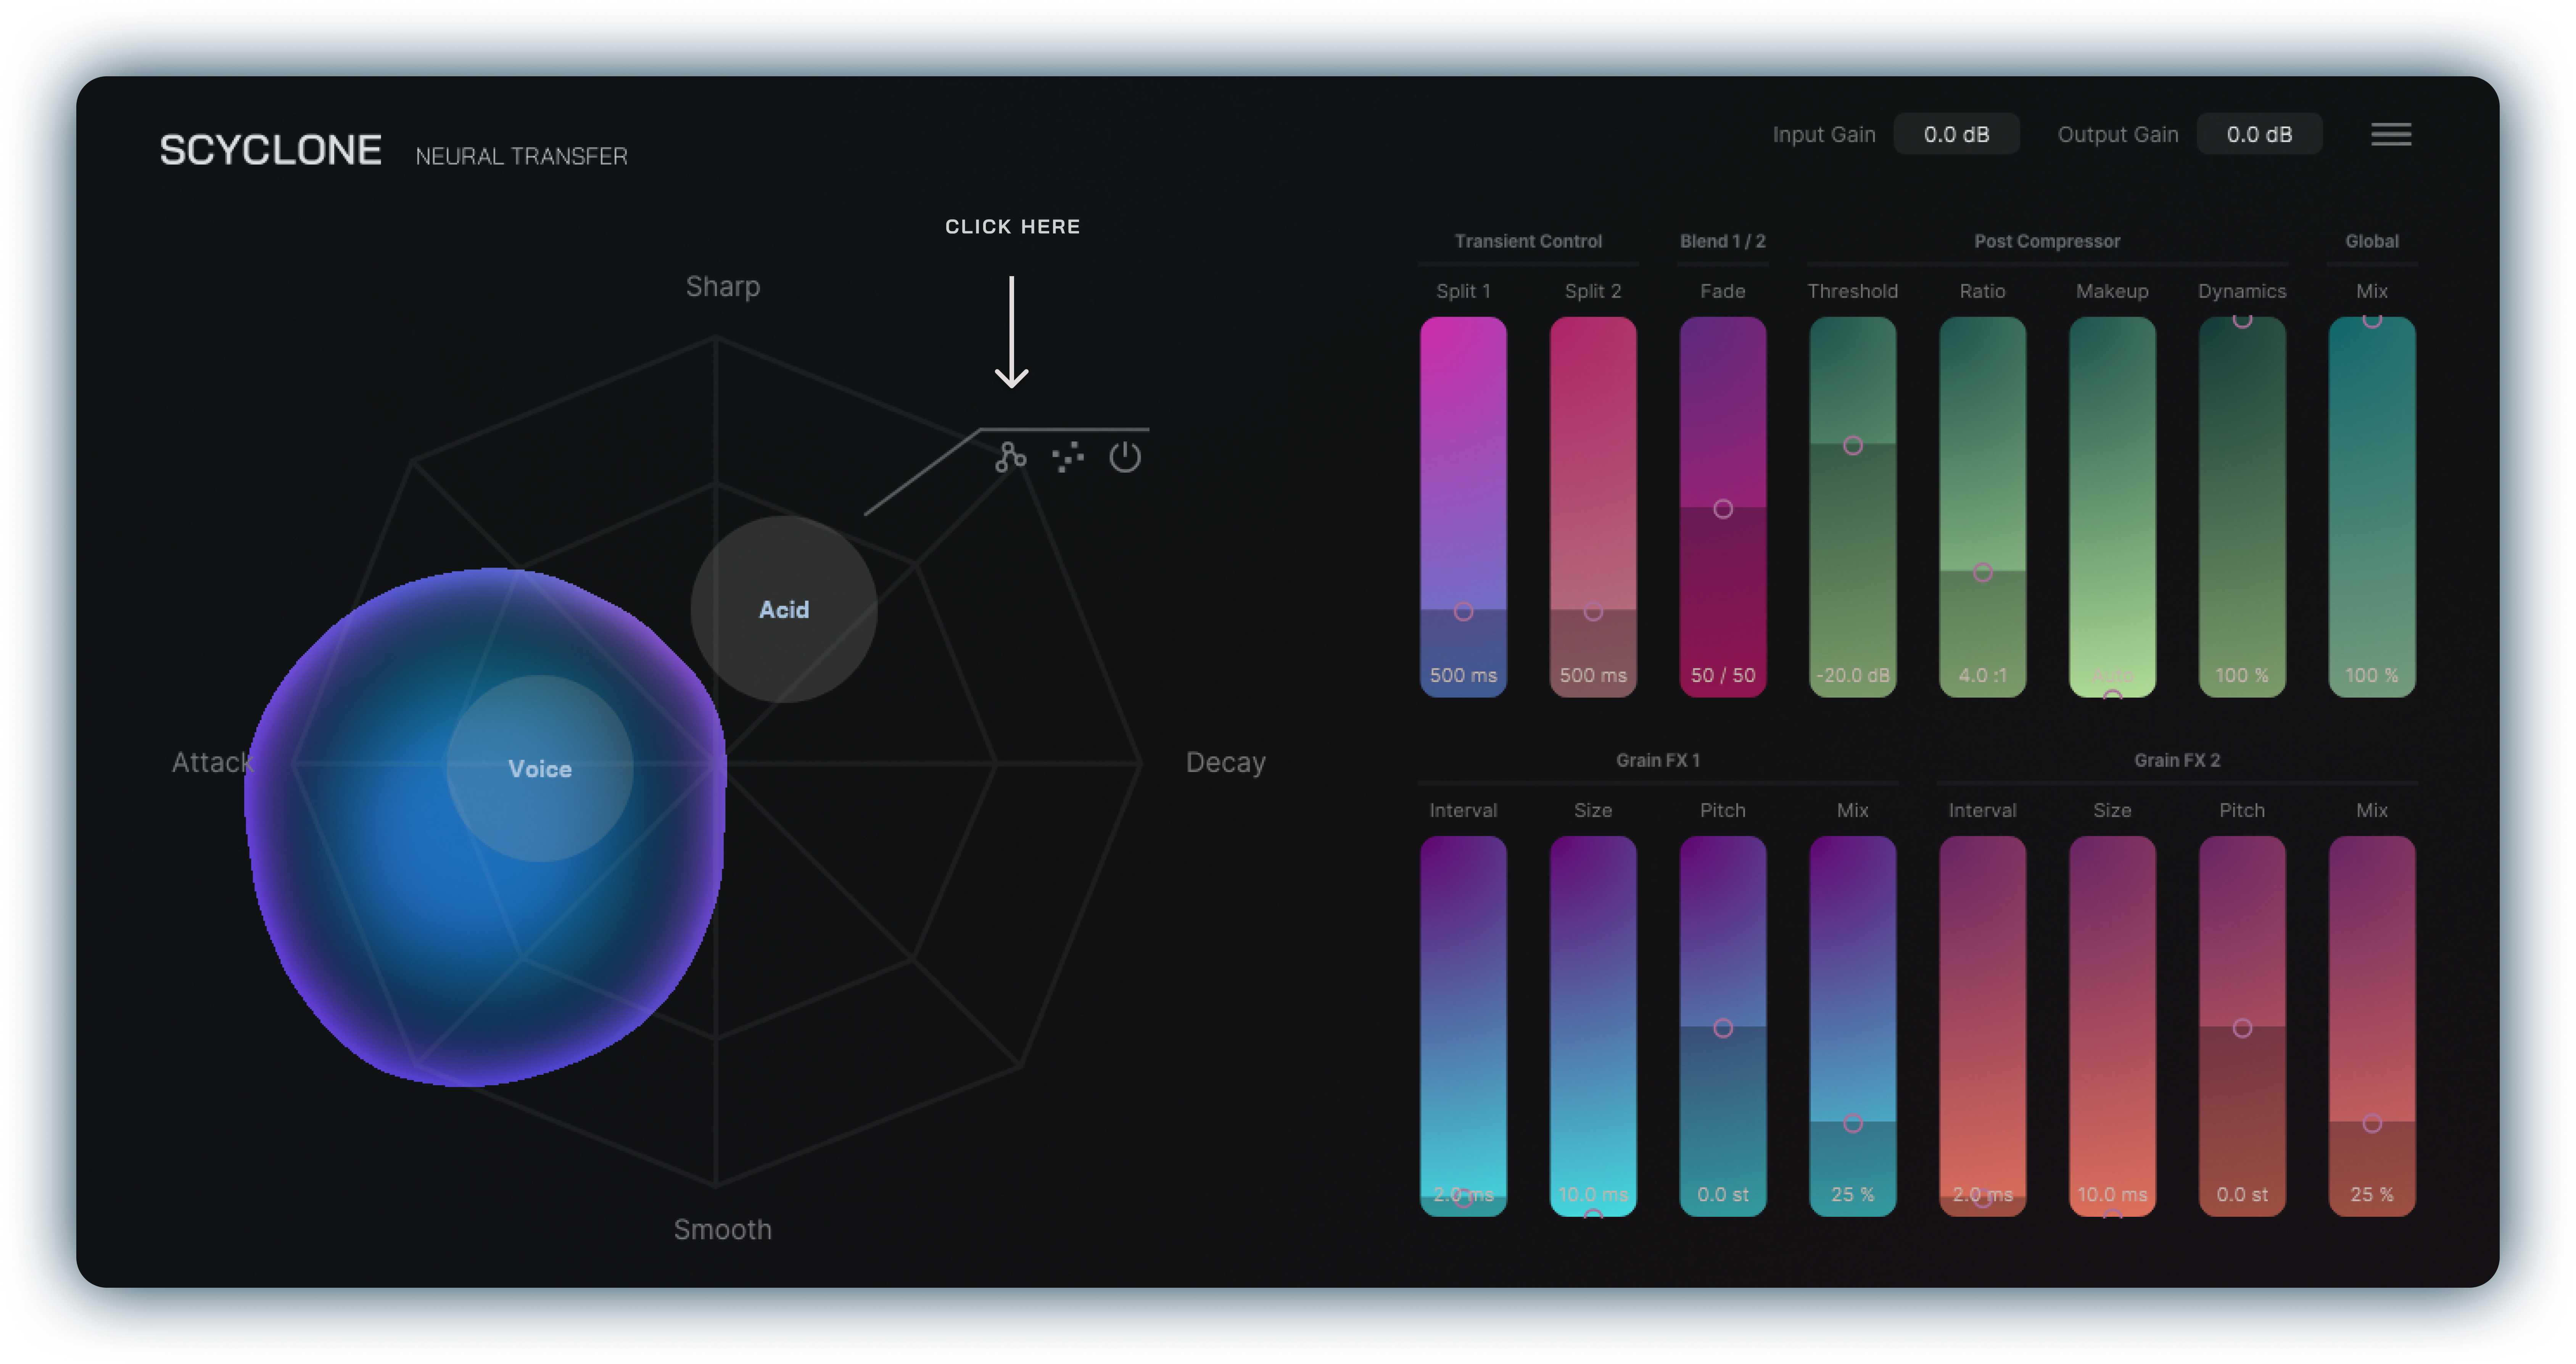The height and width of the screenshot is (1364, 2576).
Task: Adjust Grain FX 2 Size slider
Action: click(2112, 1026)
